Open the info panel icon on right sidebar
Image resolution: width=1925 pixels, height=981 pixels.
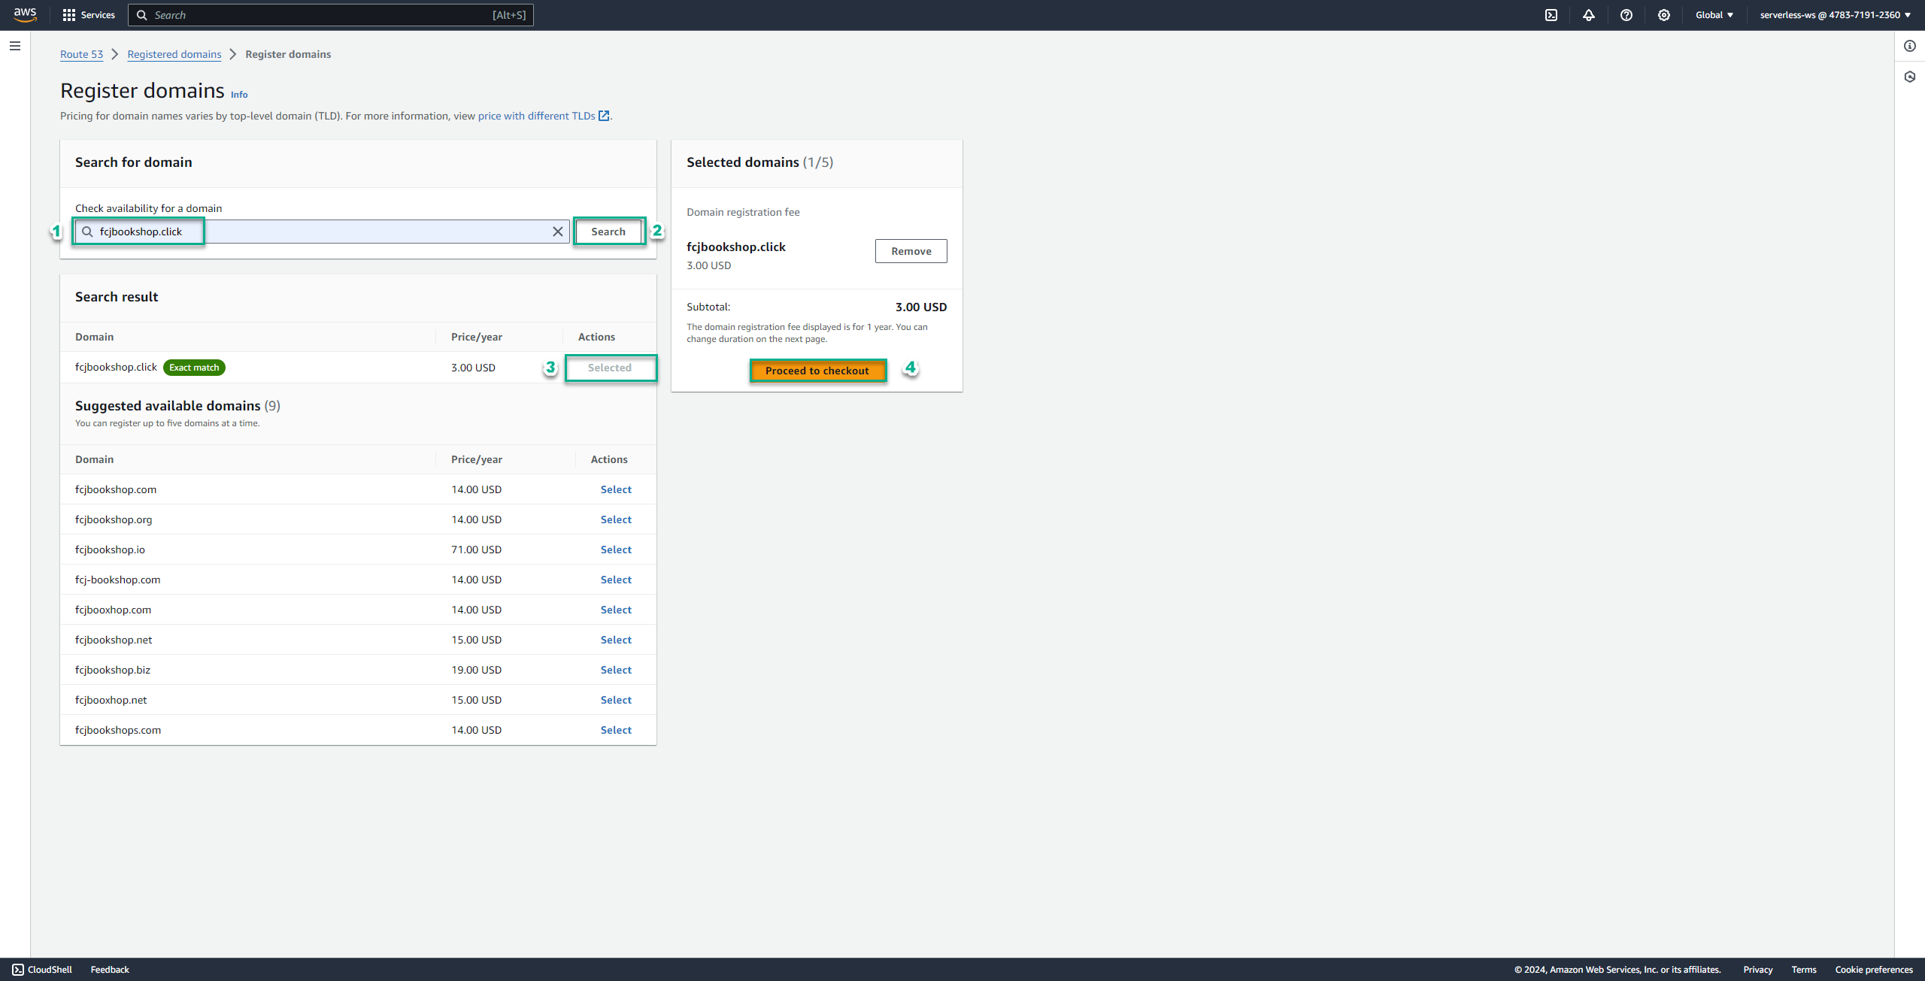click(1910, 46)
